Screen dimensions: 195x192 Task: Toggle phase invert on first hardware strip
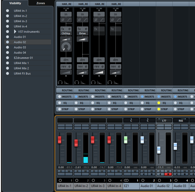(x=63, y=20)
